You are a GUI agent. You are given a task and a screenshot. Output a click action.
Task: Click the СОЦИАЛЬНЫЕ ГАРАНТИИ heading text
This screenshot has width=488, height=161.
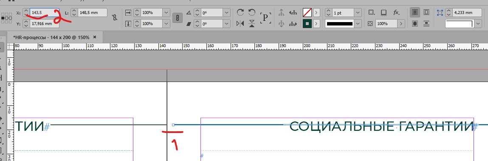click(381, 127)
